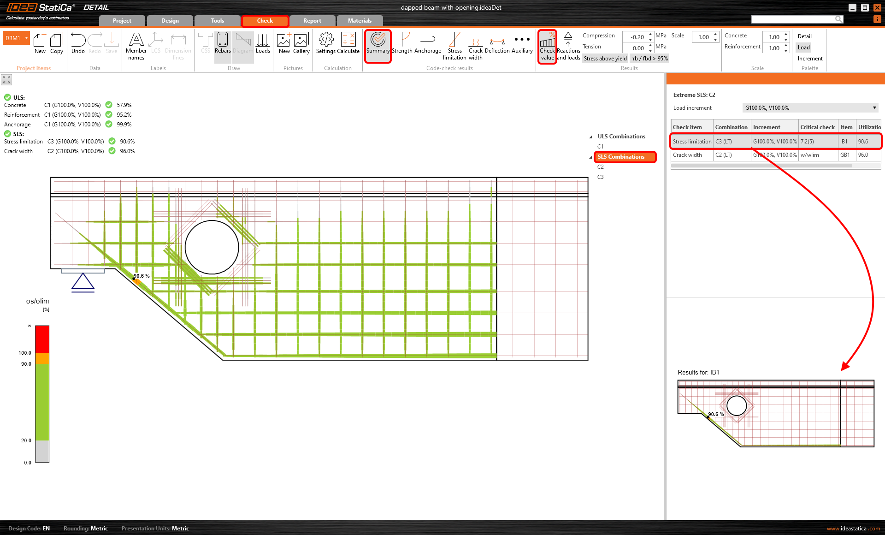Collapse the ULS Combinations tree

(x=590, y=137)
